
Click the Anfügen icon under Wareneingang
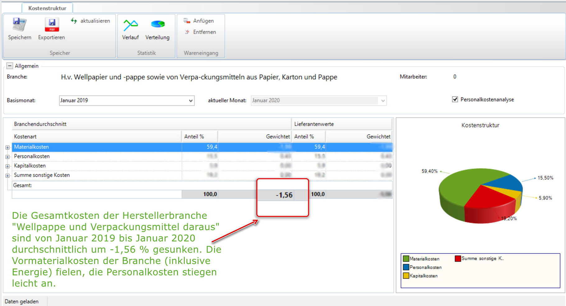point(187,20)
